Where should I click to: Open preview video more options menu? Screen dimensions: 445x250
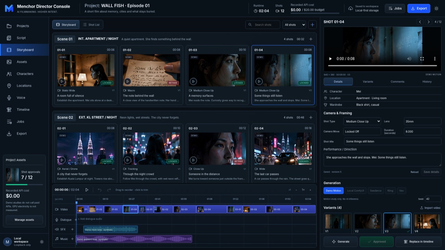(x=435, y=59)
